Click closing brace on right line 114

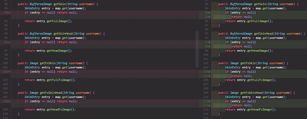pyautogui.click(x=219, y=114)
